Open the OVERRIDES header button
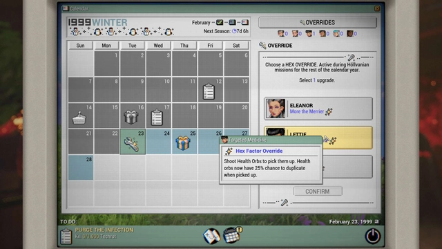 [x=318, y=22]
